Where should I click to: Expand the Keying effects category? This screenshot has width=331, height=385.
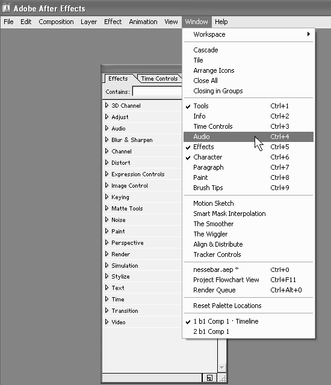[x=107, y=197]
